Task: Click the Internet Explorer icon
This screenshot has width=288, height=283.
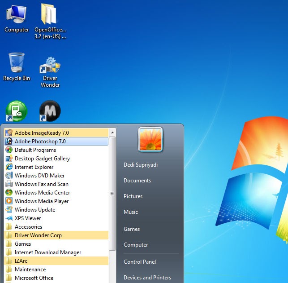Action: [x=9, y=167]
